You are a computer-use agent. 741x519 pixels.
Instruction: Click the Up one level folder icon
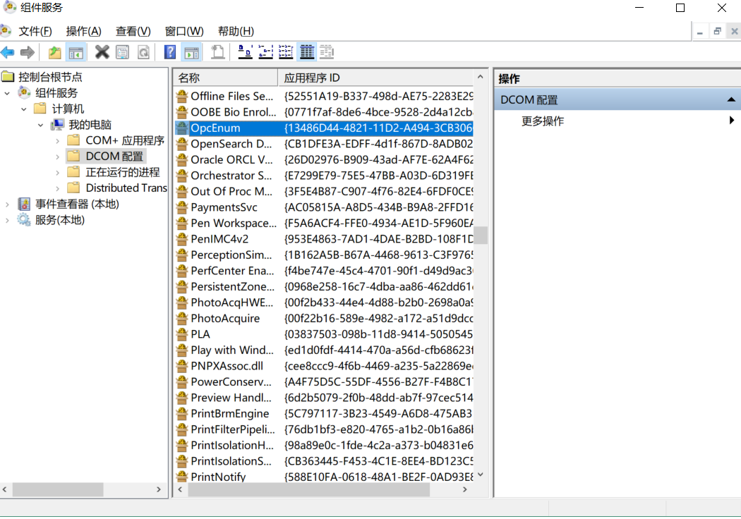click(x=54, y=52)
